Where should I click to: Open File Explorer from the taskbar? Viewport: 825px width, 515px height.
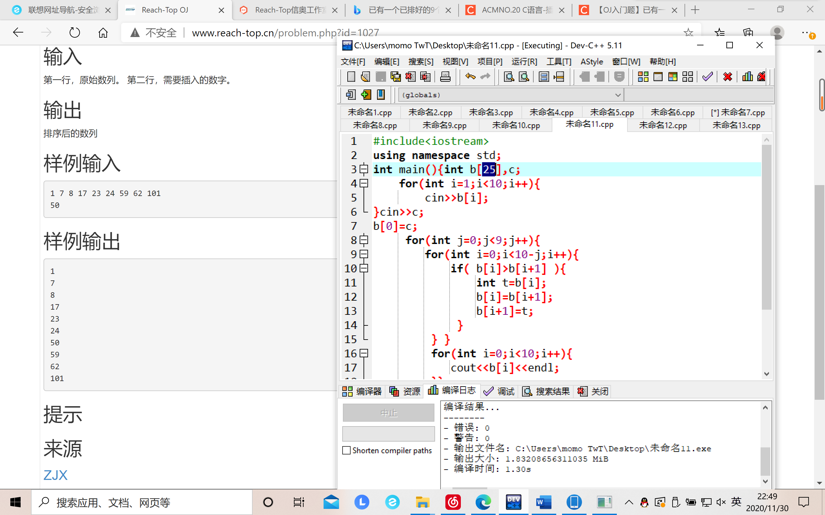coord(422,502)
